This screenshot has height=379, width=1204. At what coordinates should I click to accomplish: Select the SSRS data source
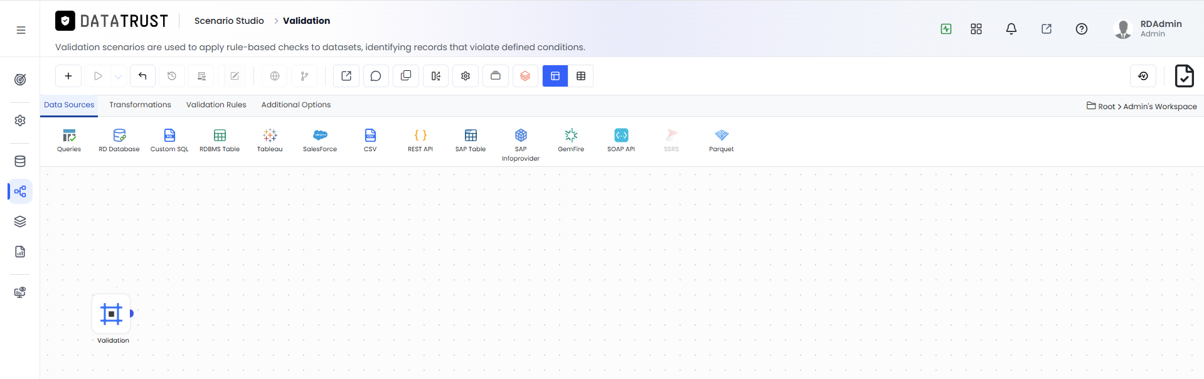click(671, 141)
